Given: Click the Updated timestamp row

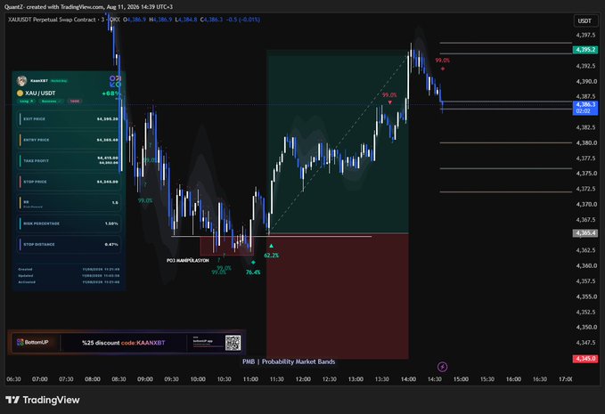Looking at the screenshot, I should click(69, 276).
